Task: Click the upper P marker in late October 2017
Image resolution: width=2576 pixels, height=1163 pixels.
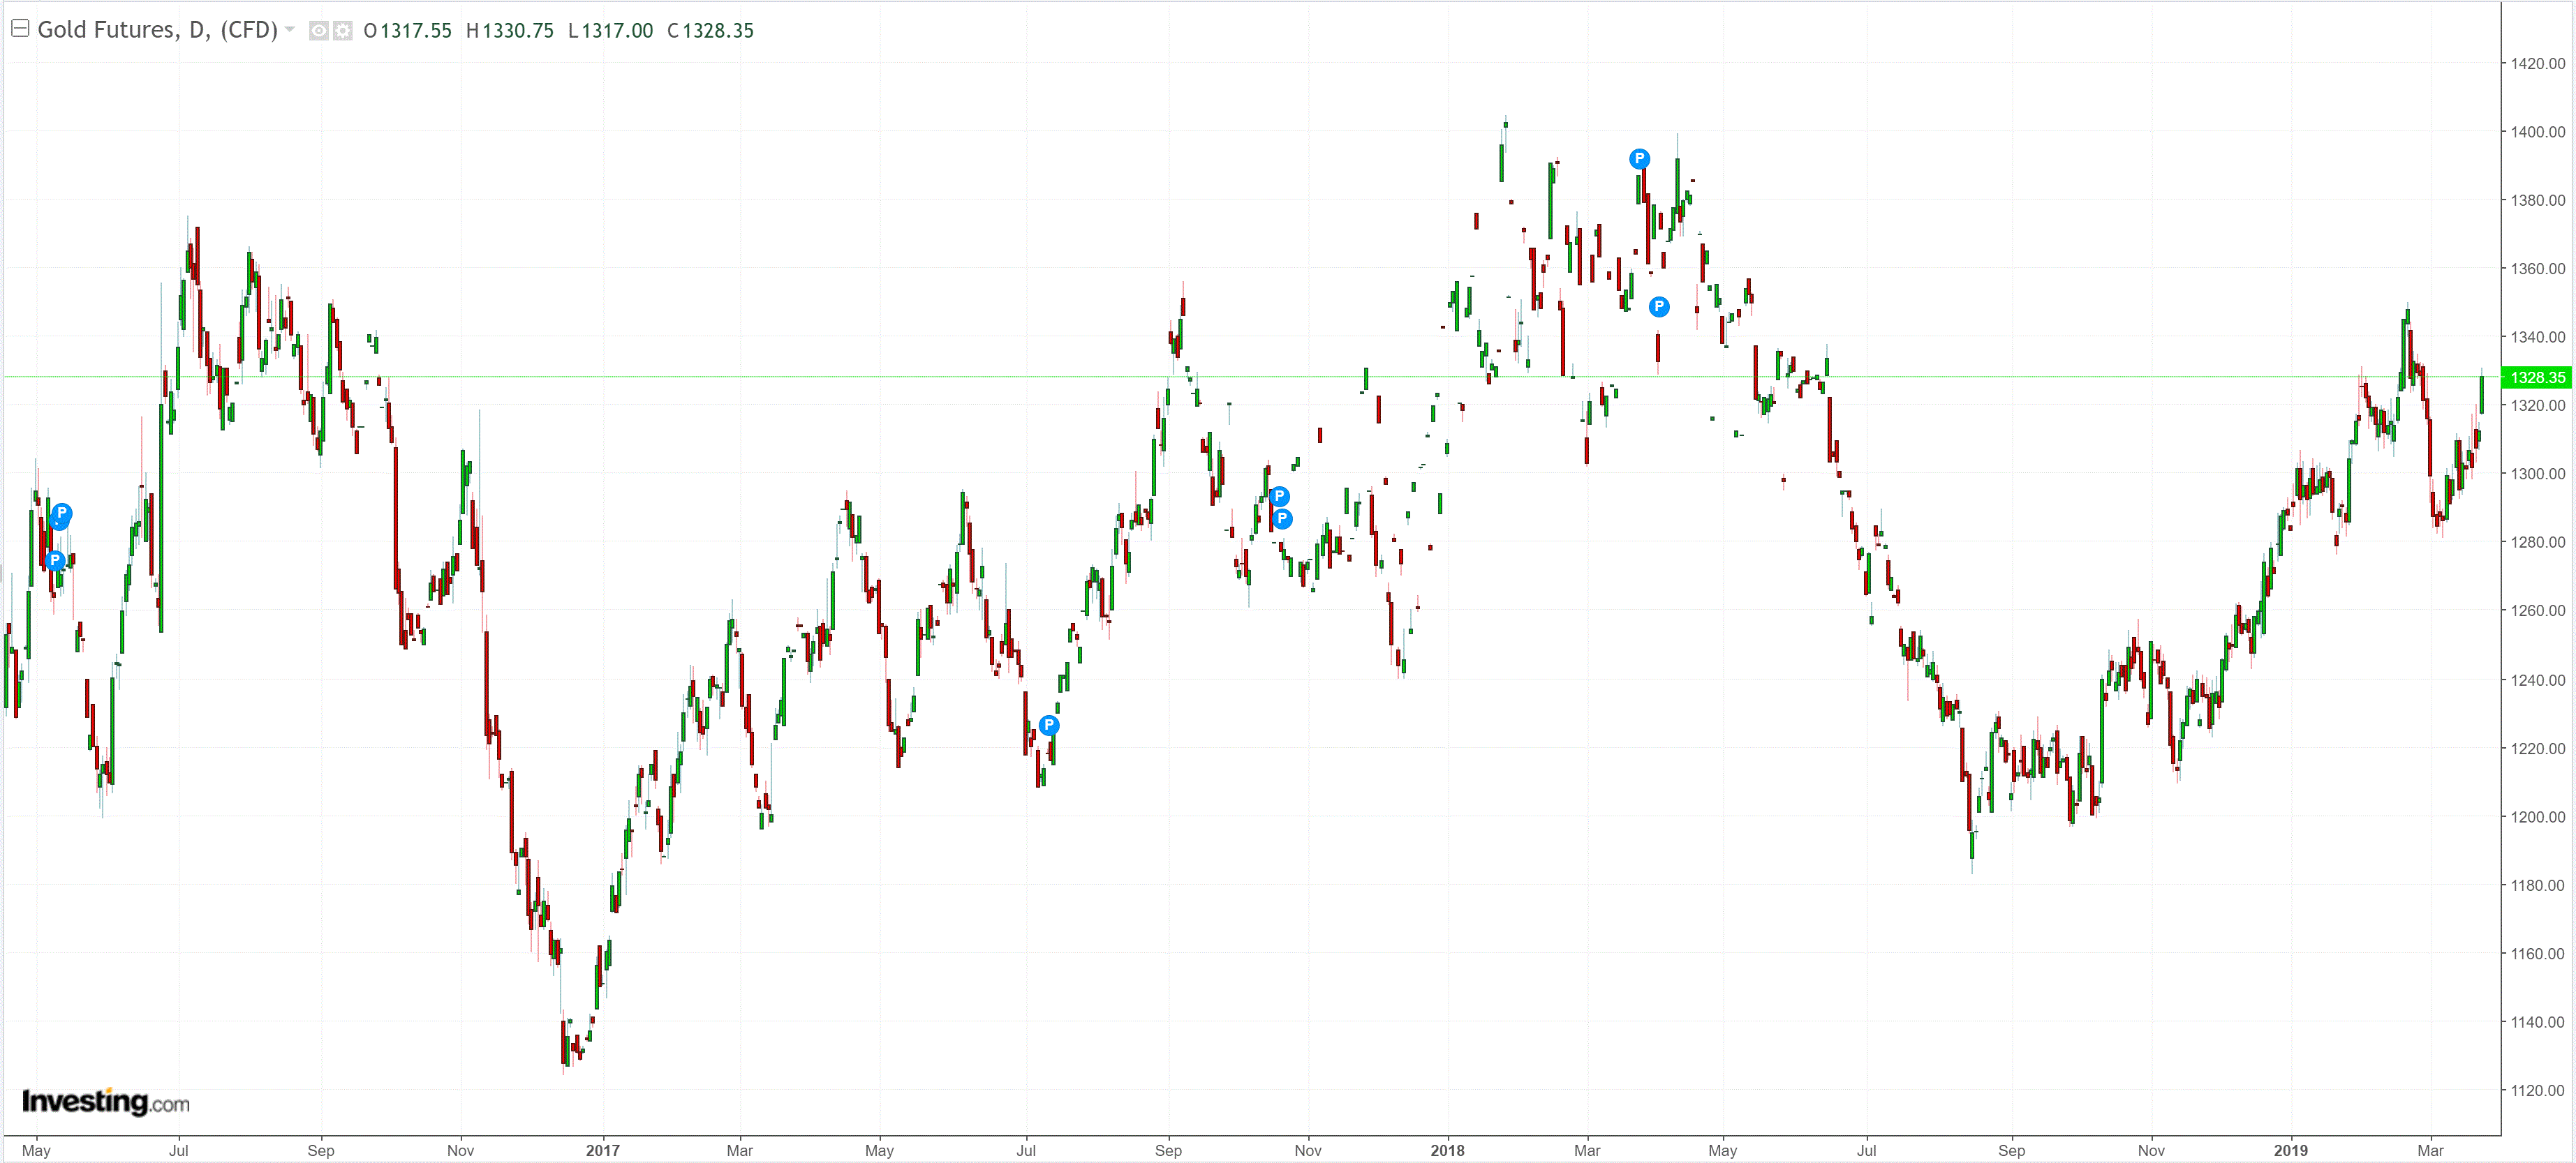Action: click(1279, 497)
